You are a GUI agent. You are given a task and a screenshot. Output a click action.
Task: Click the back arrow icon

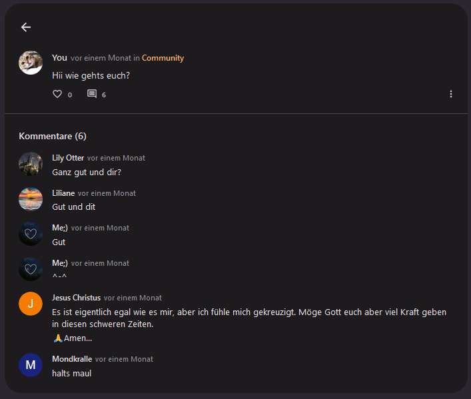[x=26, y=27]
